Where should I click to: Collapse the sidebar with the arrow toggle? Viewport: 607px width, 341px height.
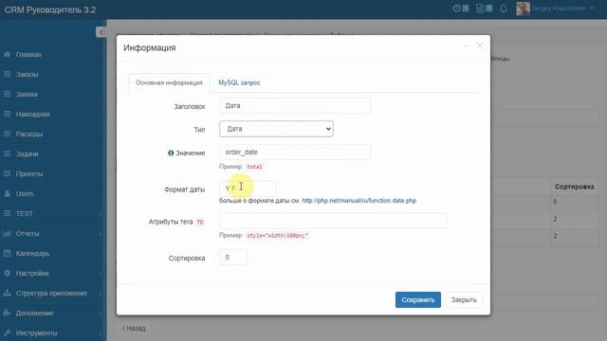point(101,32)
